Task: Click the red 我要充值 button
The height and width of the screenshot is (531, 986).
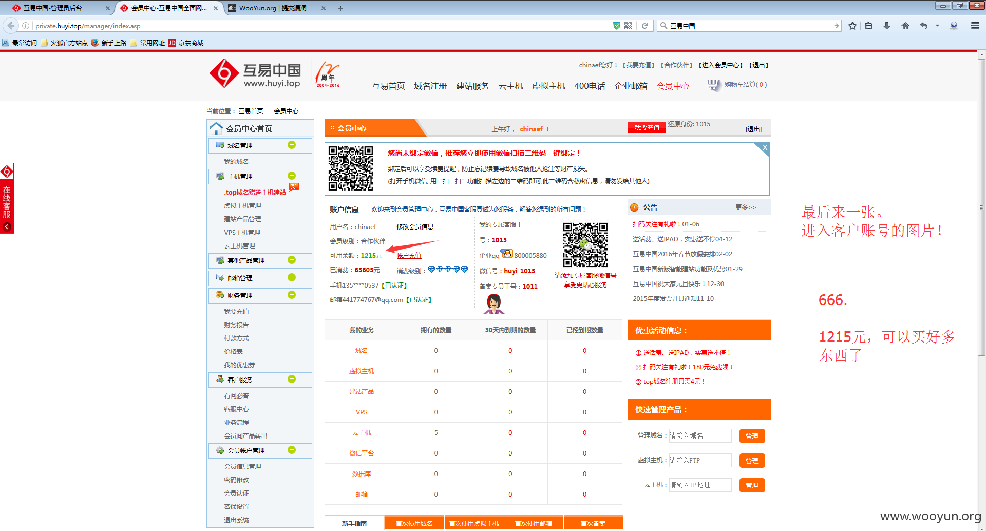Action: [647, 127]
